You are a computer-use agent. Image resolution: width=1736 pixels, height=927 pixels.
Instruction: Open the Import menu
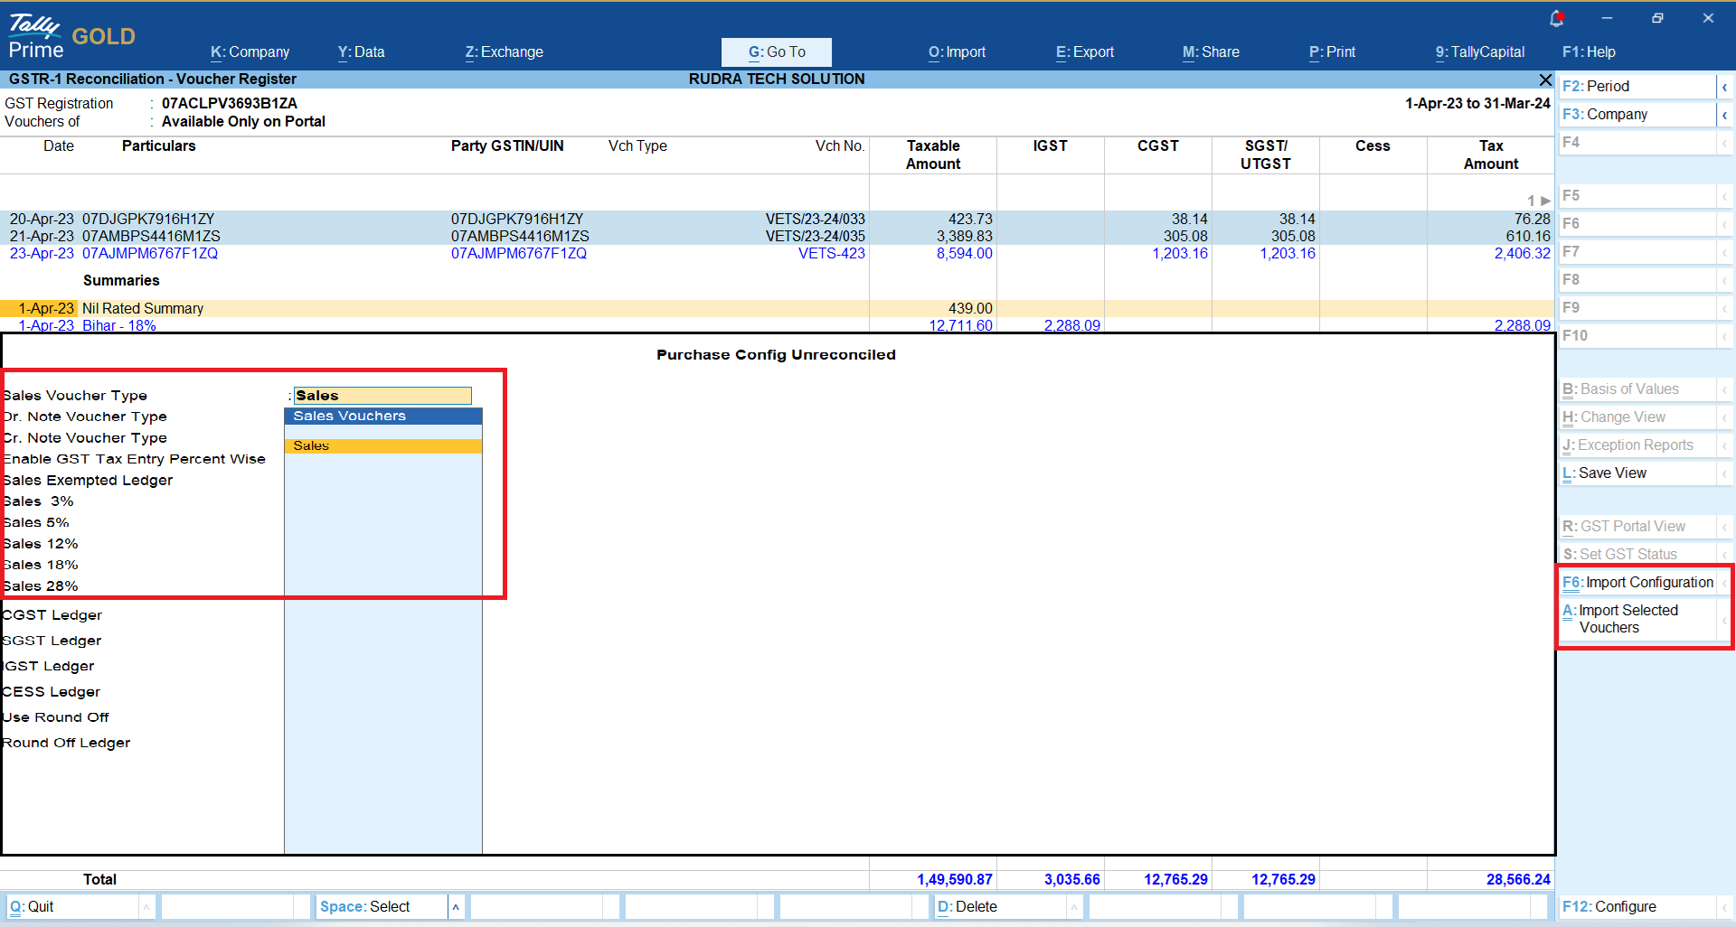point(957,52)
